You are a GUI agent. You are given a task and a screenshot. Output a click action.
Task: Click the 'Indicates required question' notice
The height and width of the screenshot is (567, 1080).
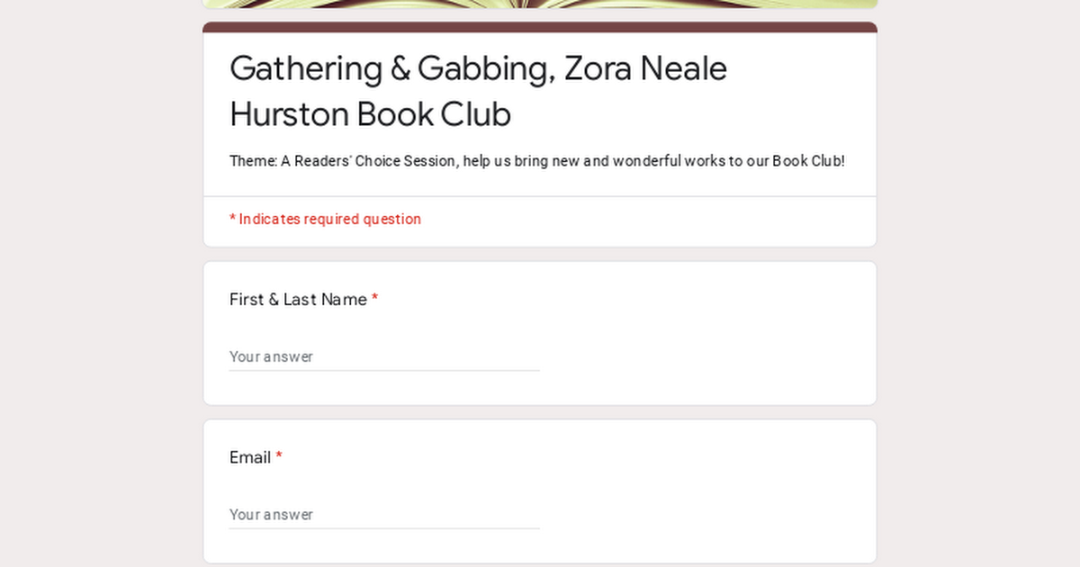[325, 219]
